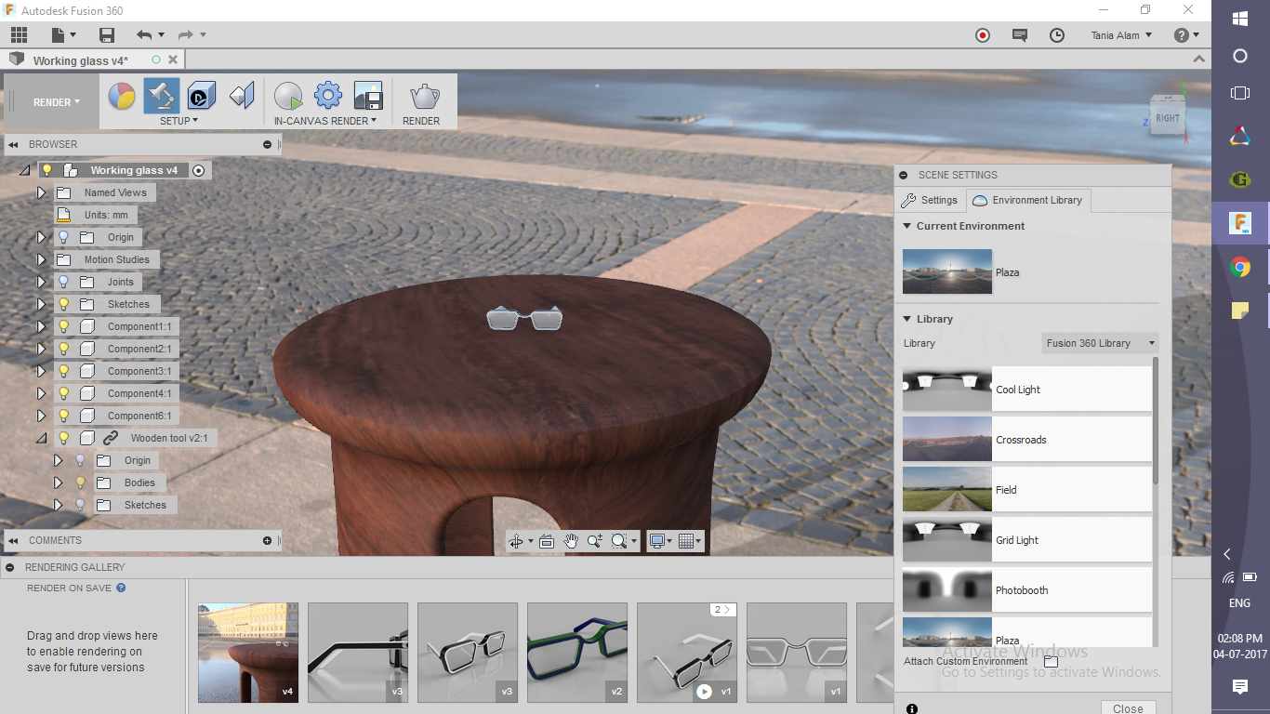The height and width of the screenshot is (714, 1270).
Task: Select the Scene Settings lamp tool
Action: 162,96
